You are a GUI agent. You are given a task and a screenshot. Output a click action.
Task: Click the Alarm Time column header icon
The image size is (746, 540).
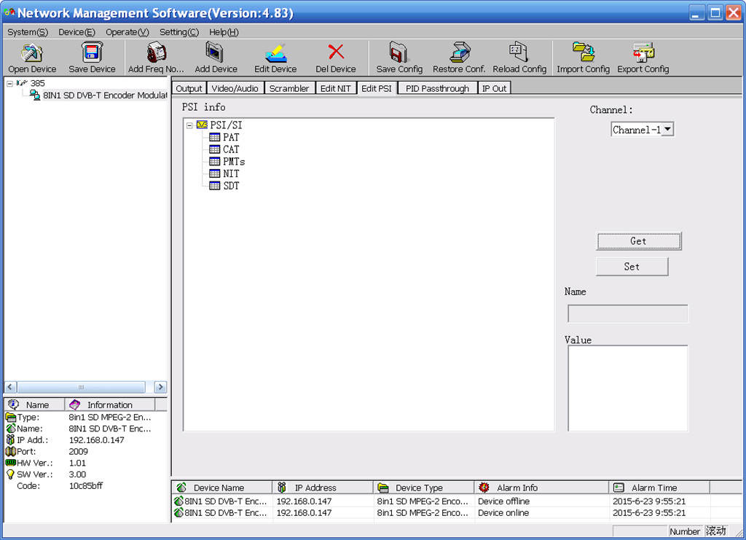pos(619,488)
